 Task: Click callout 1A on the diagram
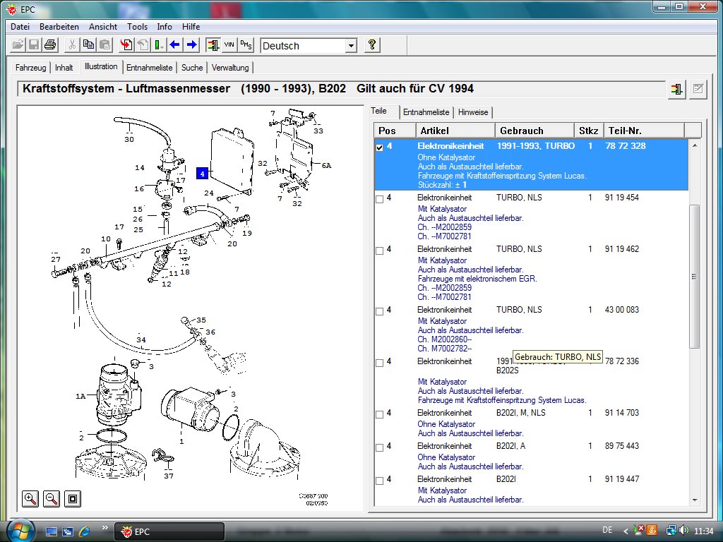point(80,396)
